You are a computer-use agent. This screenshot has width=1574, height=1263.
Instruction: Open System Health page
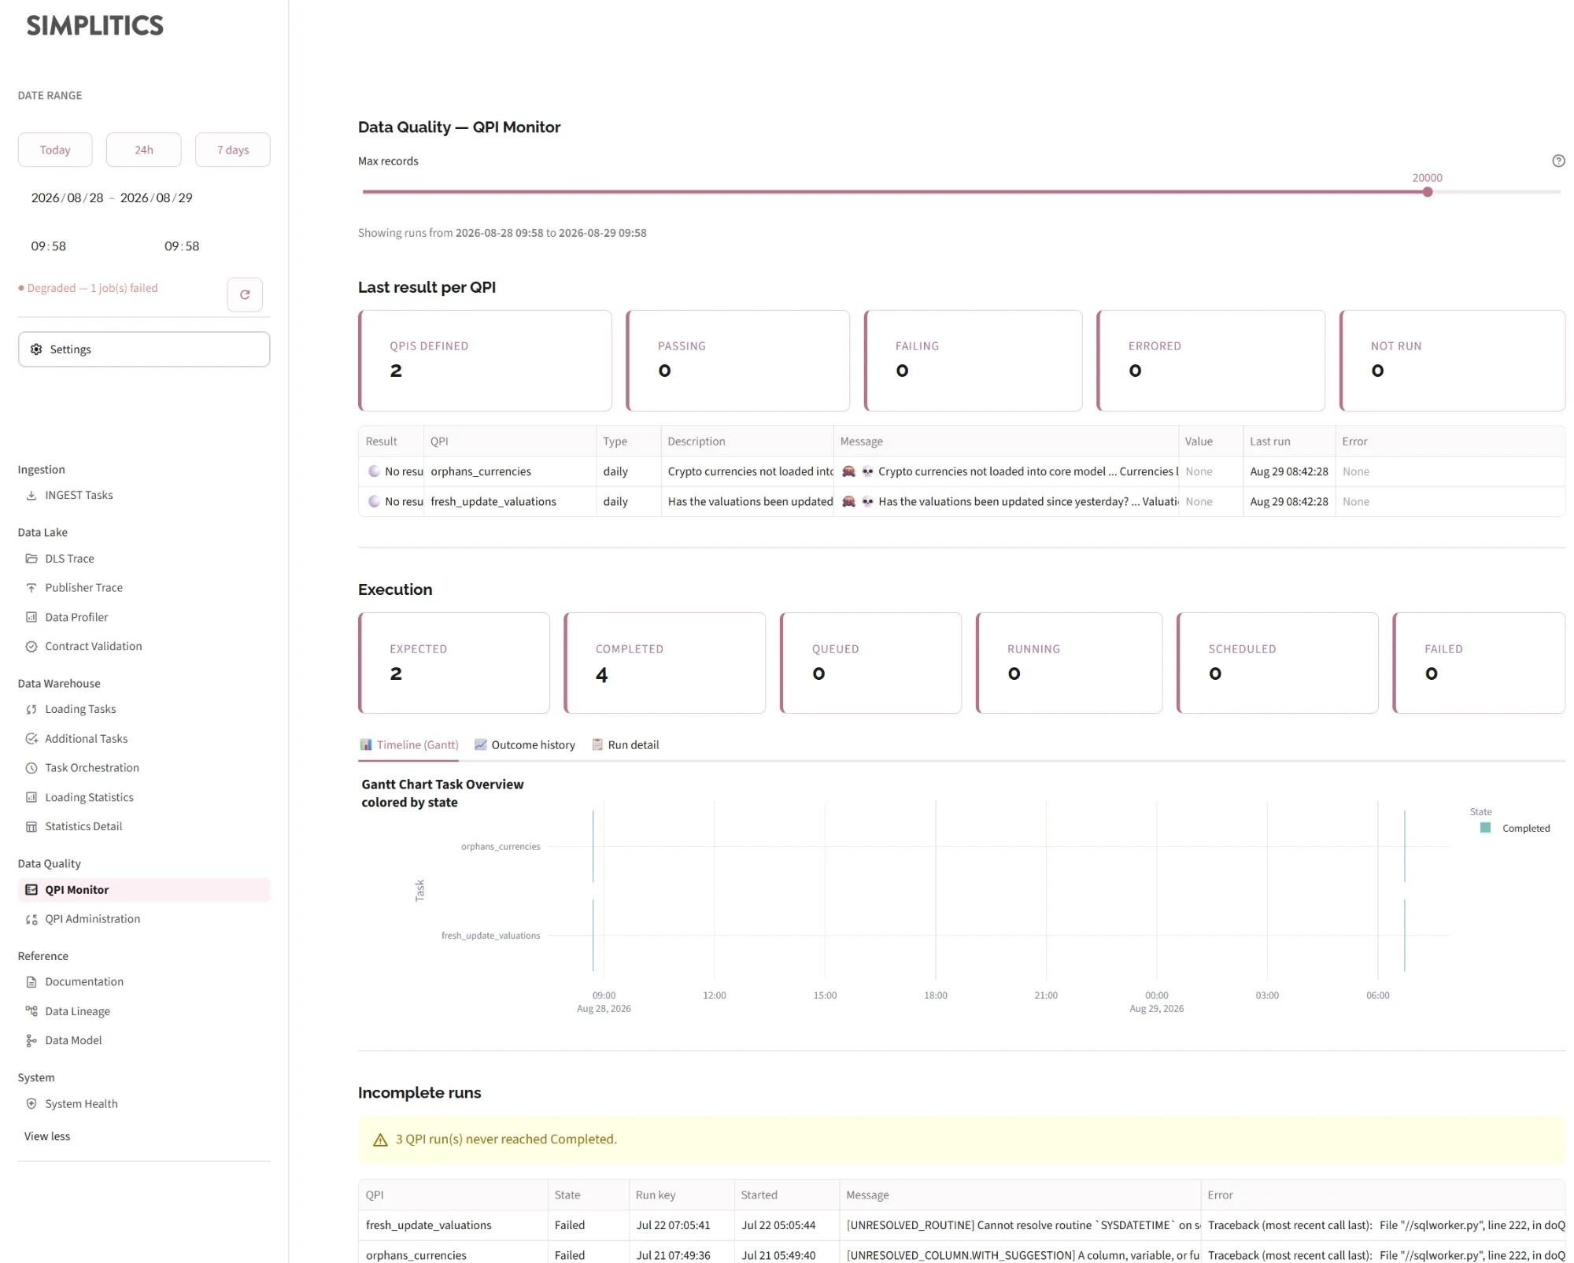(81, 1104)
